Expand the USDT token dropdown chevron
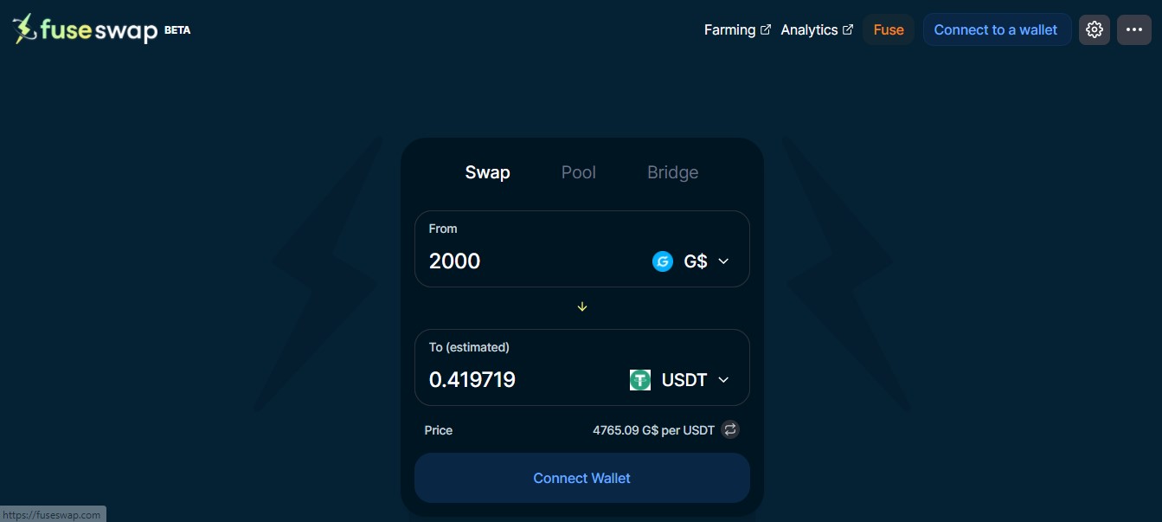Viewport: 1162px width, 522px height. pos(724,380)
